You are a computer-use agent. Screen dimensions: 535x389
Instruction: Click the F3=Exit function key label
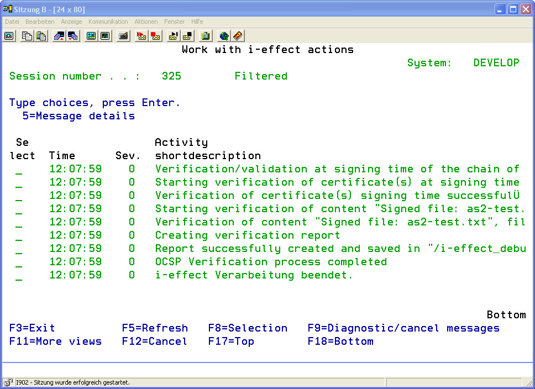32,328
